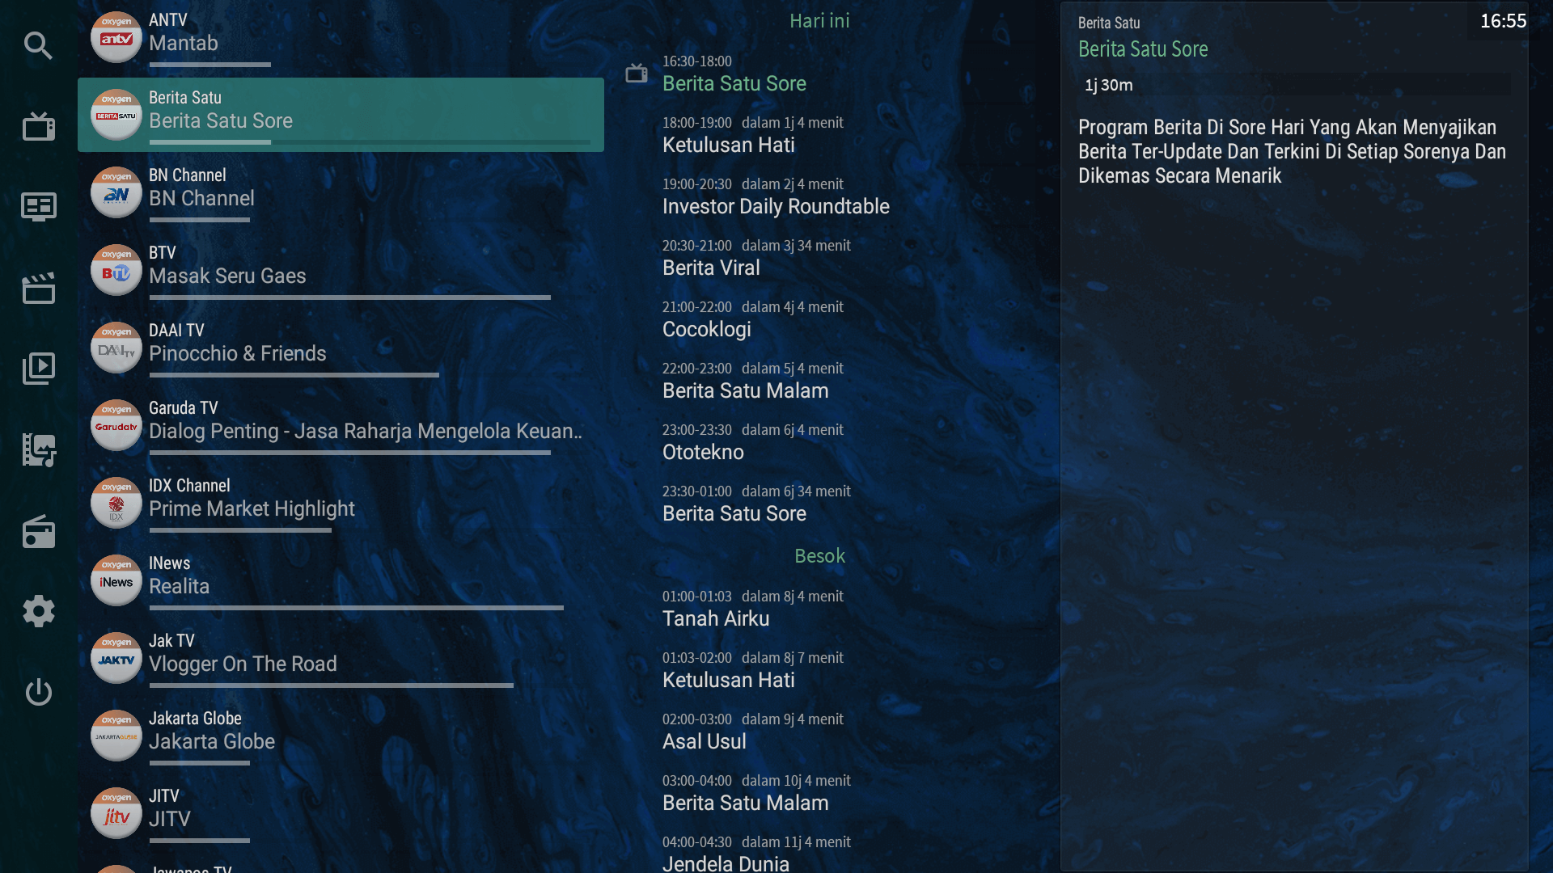
Task: Select Pinocchio & Friends on DAAI TV
Action: point(238,353)
